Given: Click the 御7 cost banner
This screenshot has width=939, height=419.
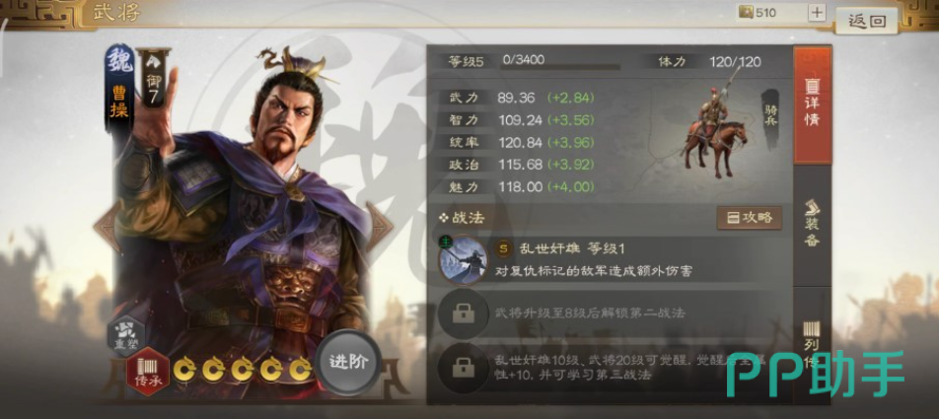Looking at the screenshot, I should (x=153, y=79).
